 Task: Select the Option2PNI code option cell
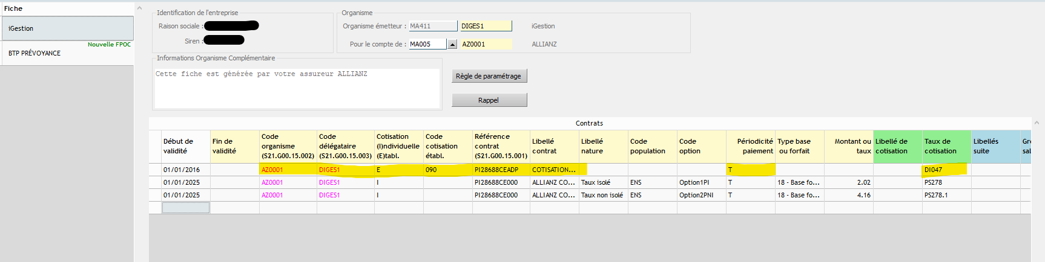tap(702, 195)
